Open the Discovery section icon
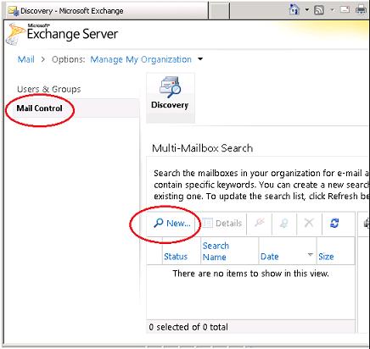 [171, 97]
